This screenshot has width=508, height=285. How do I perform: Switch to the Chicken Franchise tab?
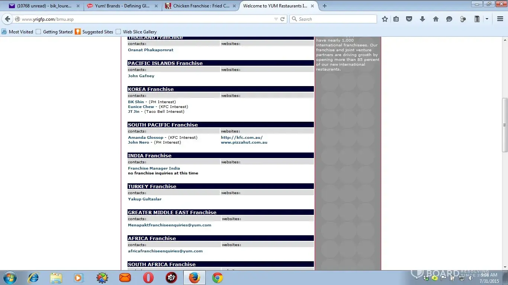(x=200, y=6)
